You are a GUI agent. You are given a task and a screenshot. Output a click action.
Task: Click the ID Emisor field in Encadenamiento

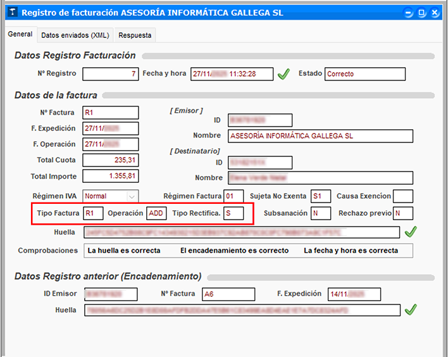click(111, 294)
